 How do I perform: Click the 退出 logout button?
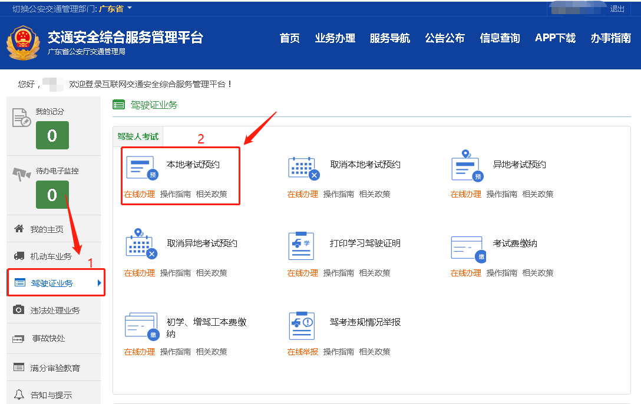point(617,8)
